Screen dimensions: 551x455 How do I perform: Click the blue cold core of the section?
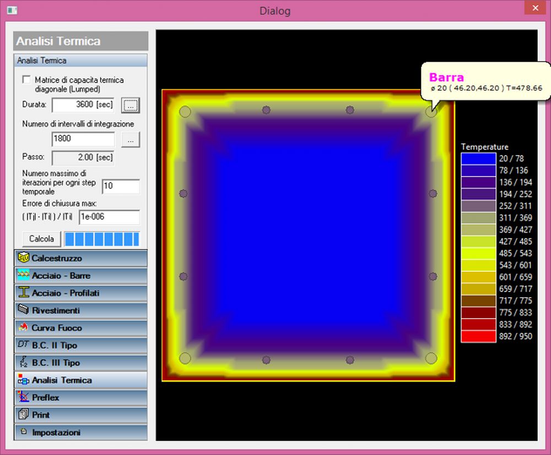coord(308,235)
